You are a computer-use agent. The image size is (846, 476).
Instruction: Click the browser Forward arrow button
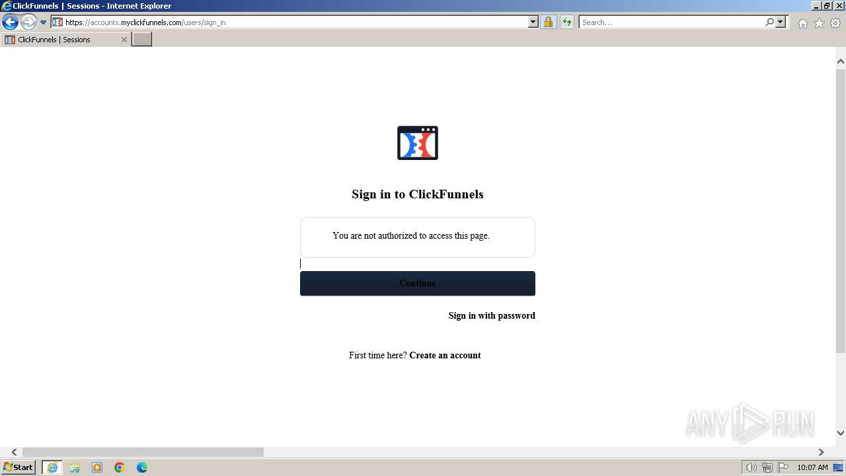(x=28, y=22)
